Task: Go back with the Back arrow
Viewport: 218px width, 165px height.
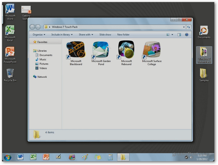Action: [32, 27]
